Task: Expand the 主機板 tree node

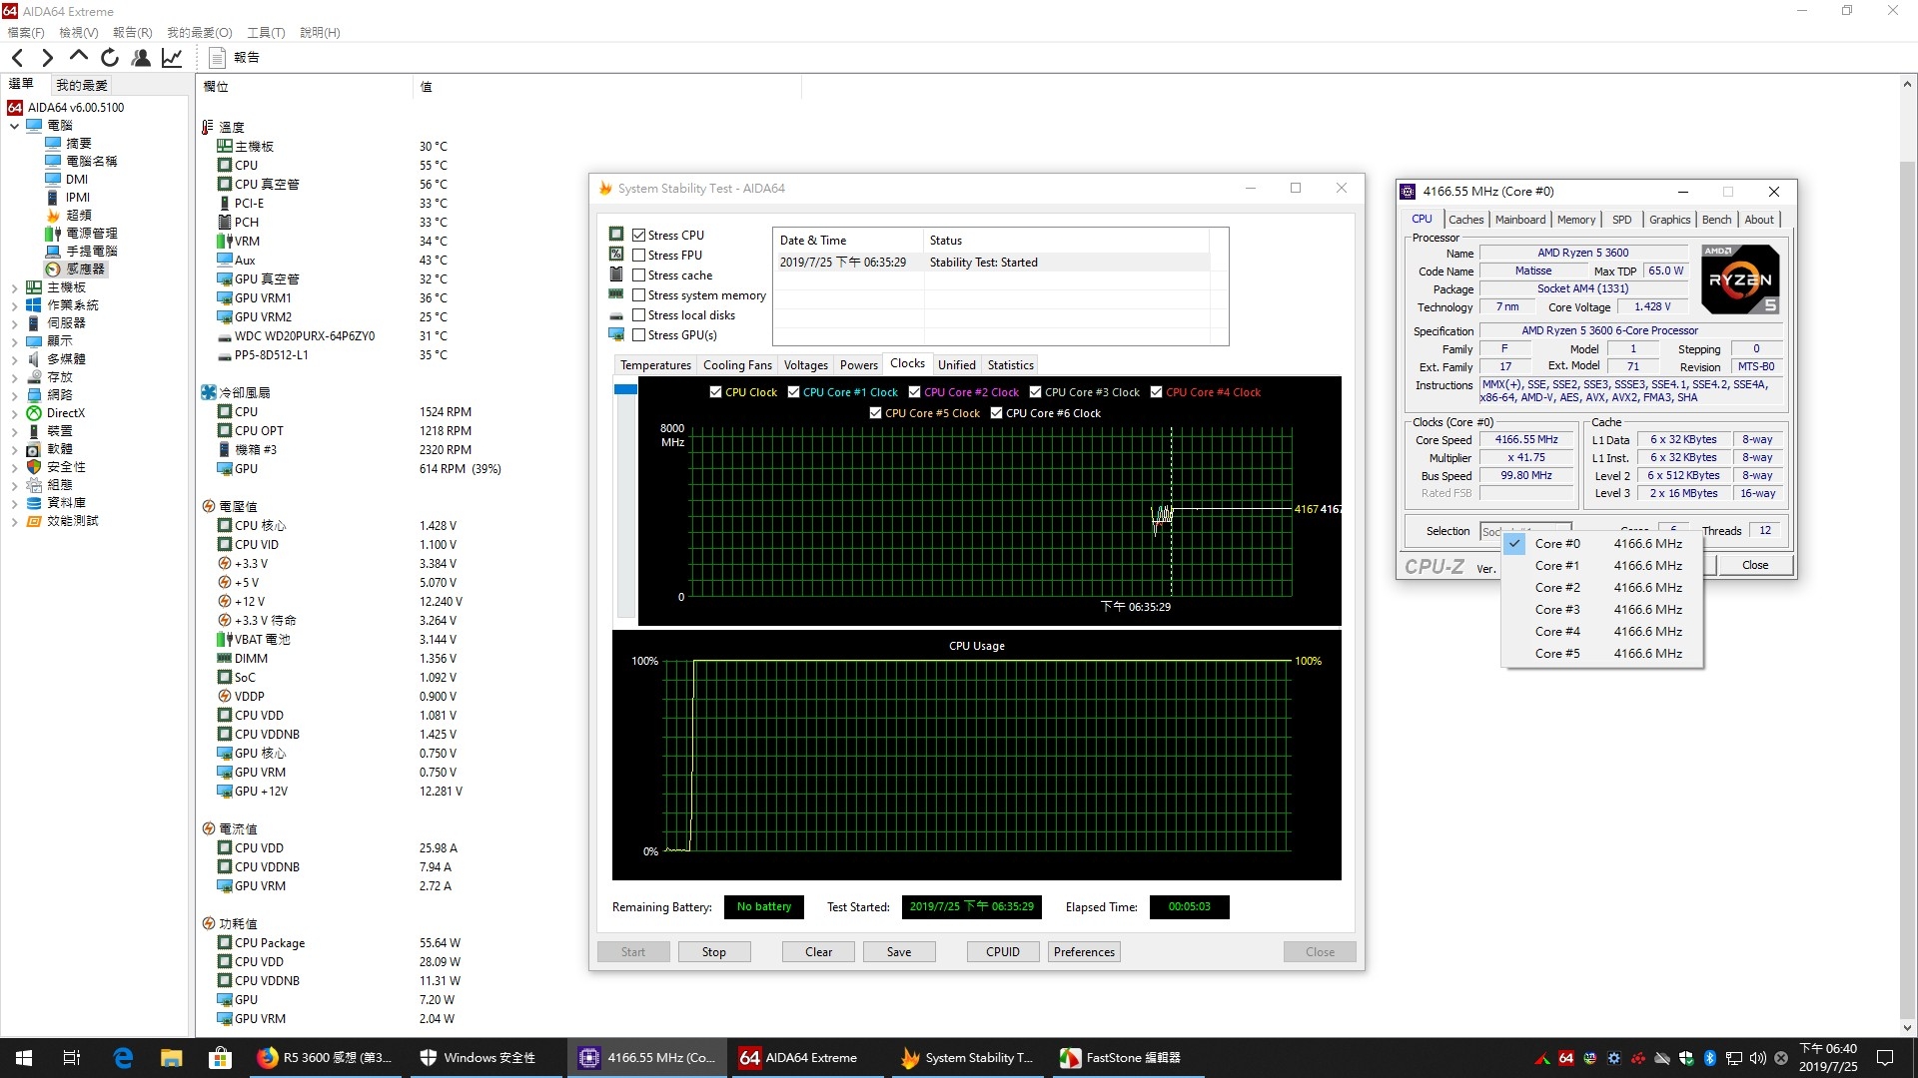Action: tap(14, 287)
